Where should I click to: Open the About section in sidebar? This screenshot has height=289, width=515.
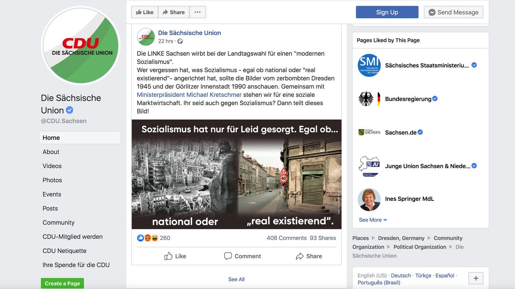point(51,152)
